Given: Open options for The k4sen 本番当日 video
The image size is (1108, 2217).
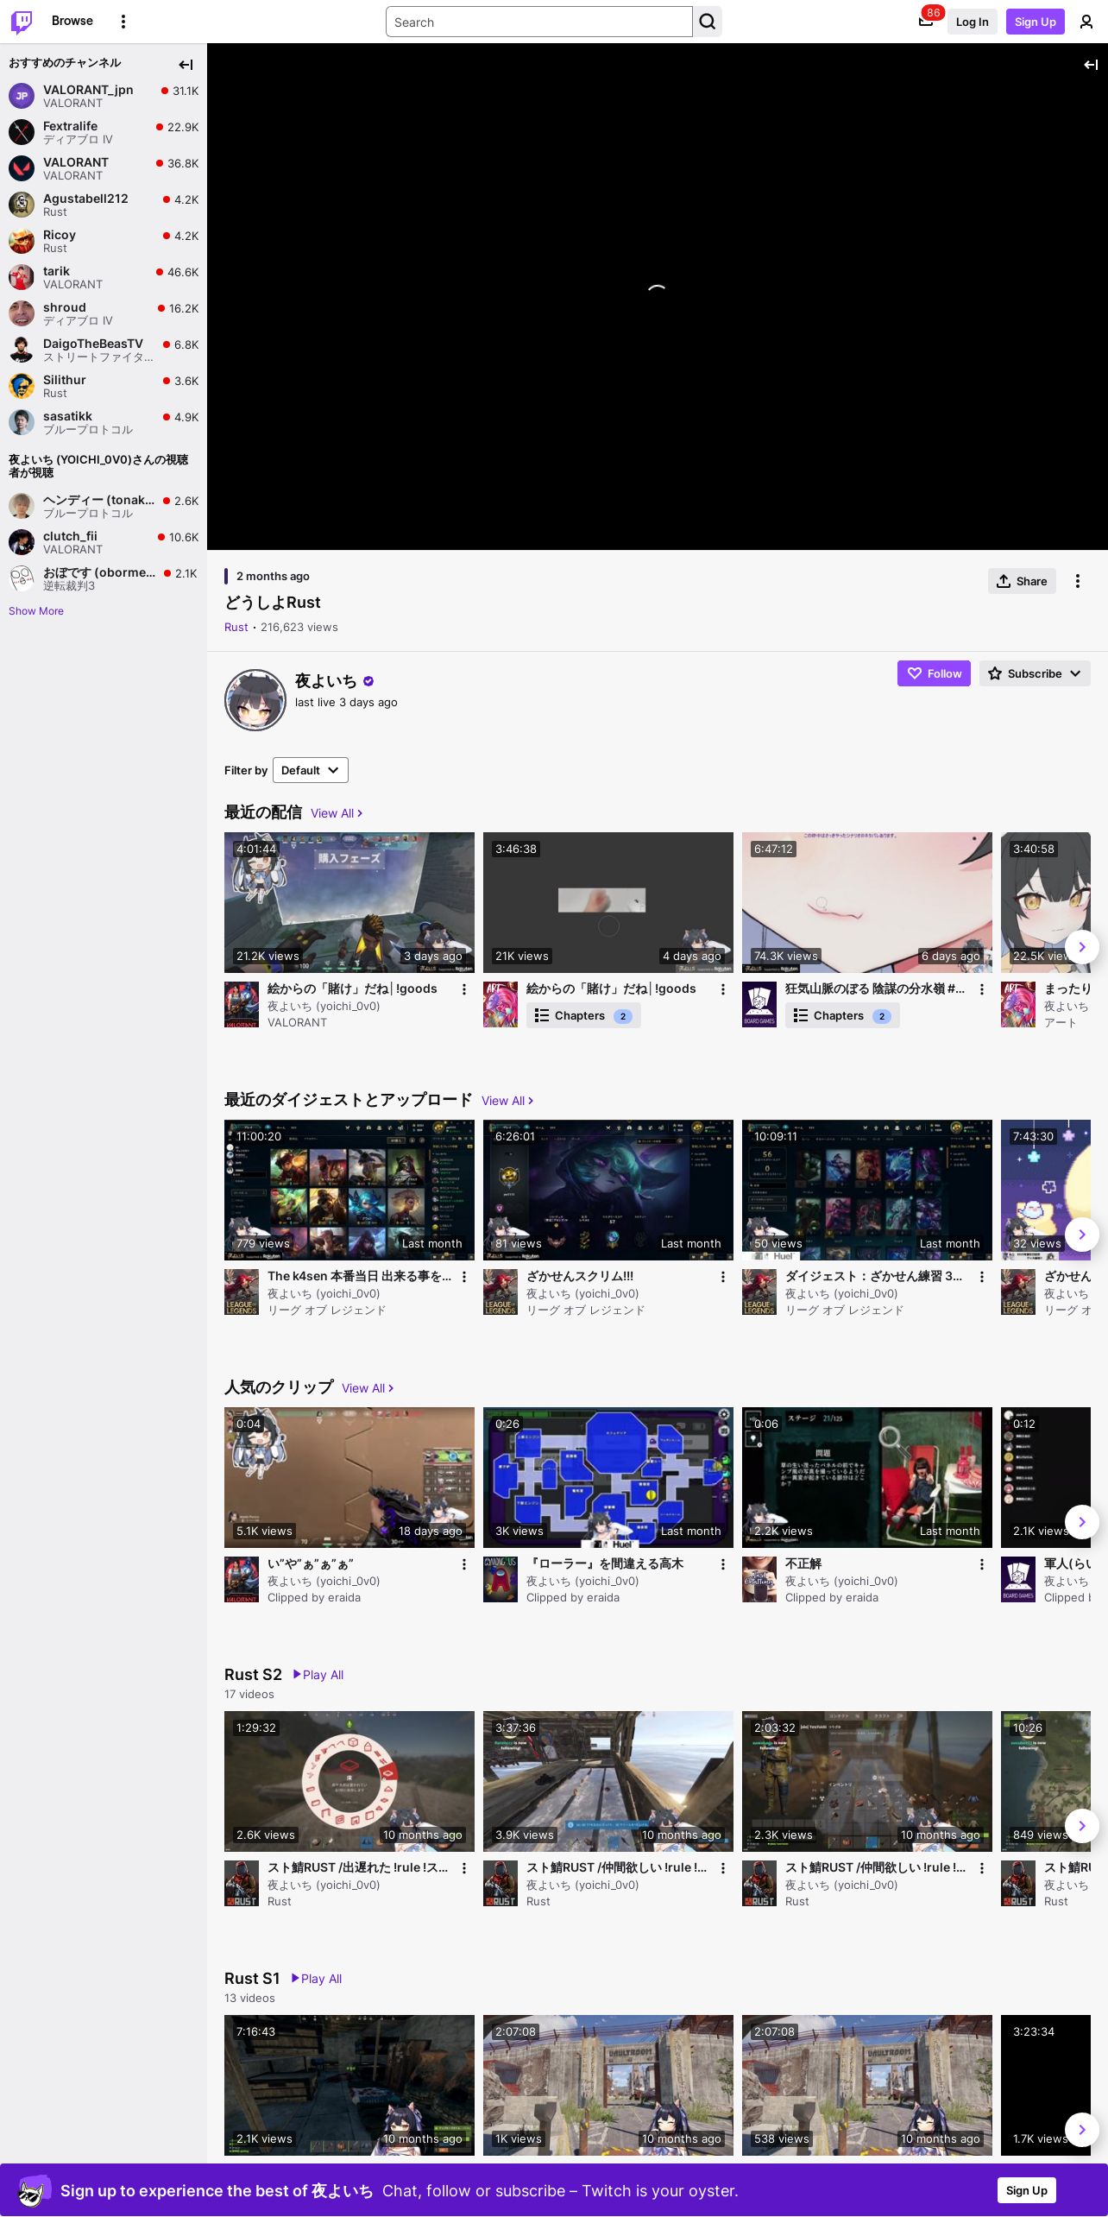Looking at the screenshot, I should pyautogui.click(x=464, y=1277).
